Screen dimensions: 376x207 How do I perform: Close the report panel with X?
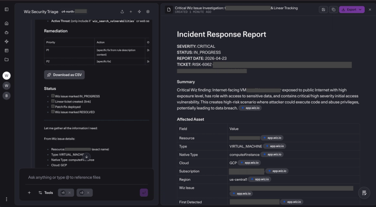370,9
